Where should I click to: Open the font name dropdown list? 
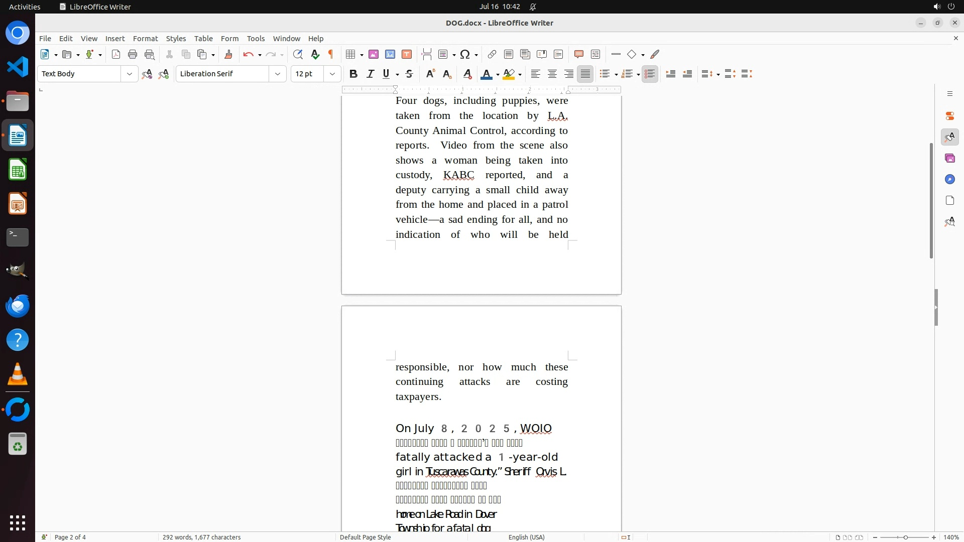click(x=278, y=74)
